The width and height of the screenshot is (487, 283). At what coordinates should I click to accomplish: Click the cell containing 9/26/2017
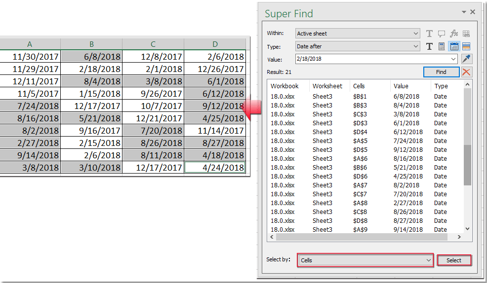(x=153, y=94)
